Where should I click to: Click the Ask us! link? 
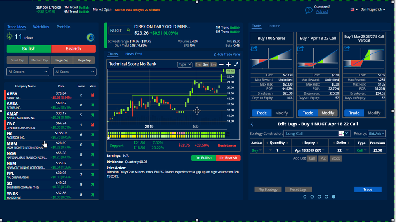tap(322, 12)
